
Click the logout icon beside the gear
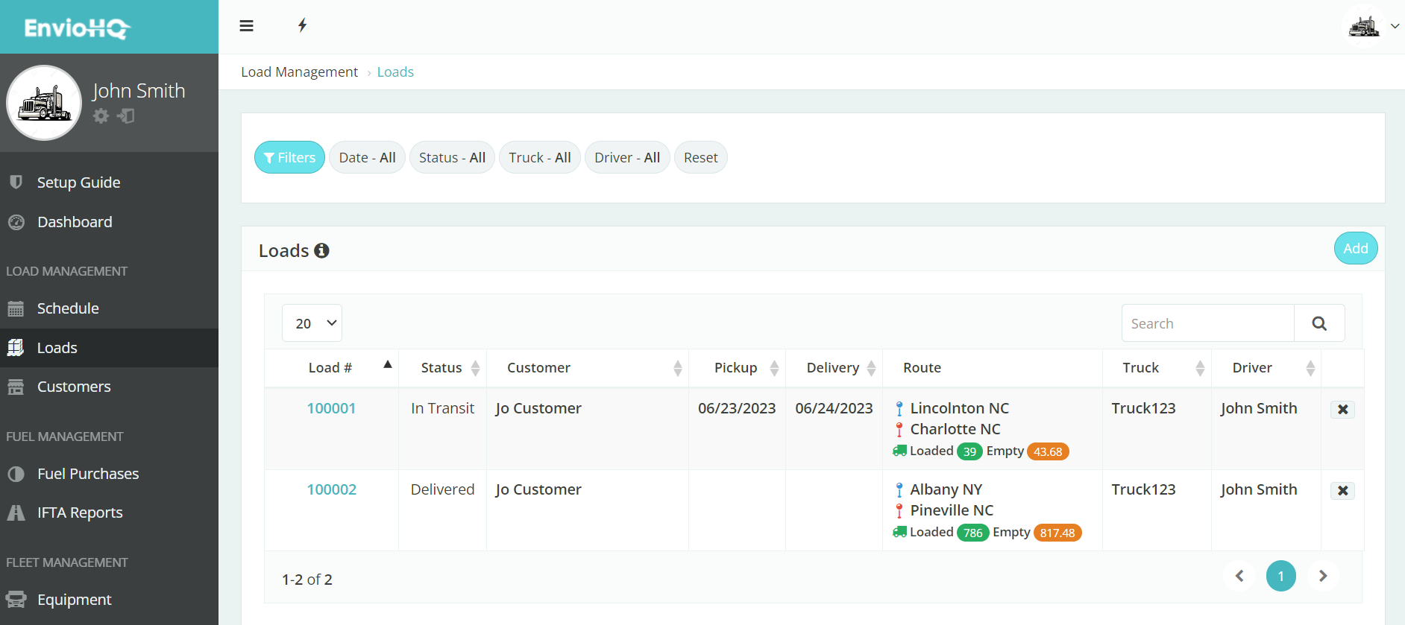point(126,116)
